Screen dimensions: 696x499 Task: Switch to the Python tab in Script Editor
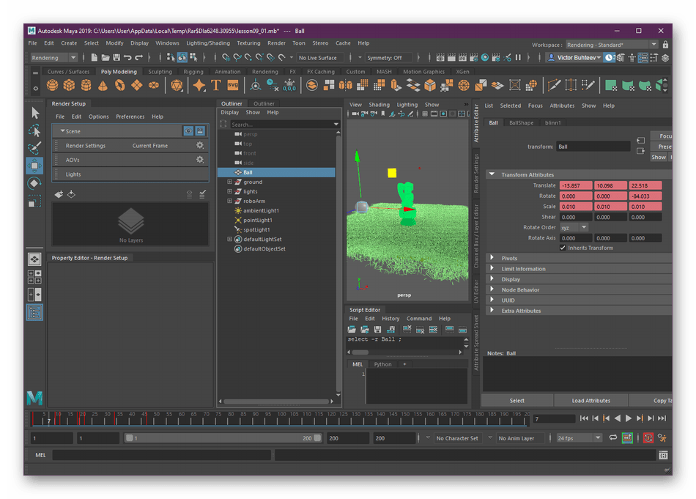[382, 364]
